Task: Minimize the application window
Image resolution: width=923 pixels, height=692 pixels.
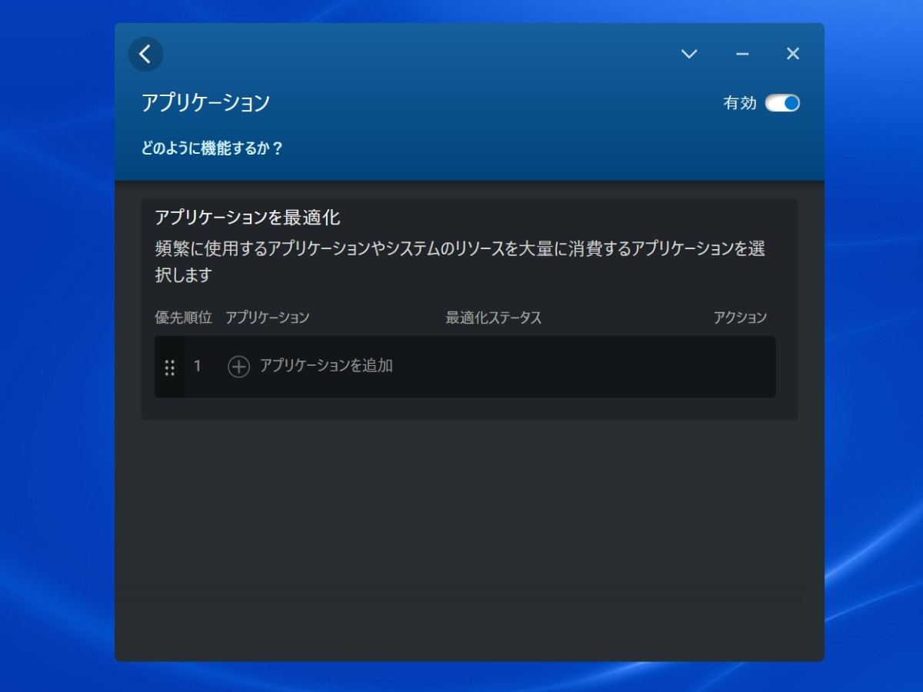Action: [742, 54]
